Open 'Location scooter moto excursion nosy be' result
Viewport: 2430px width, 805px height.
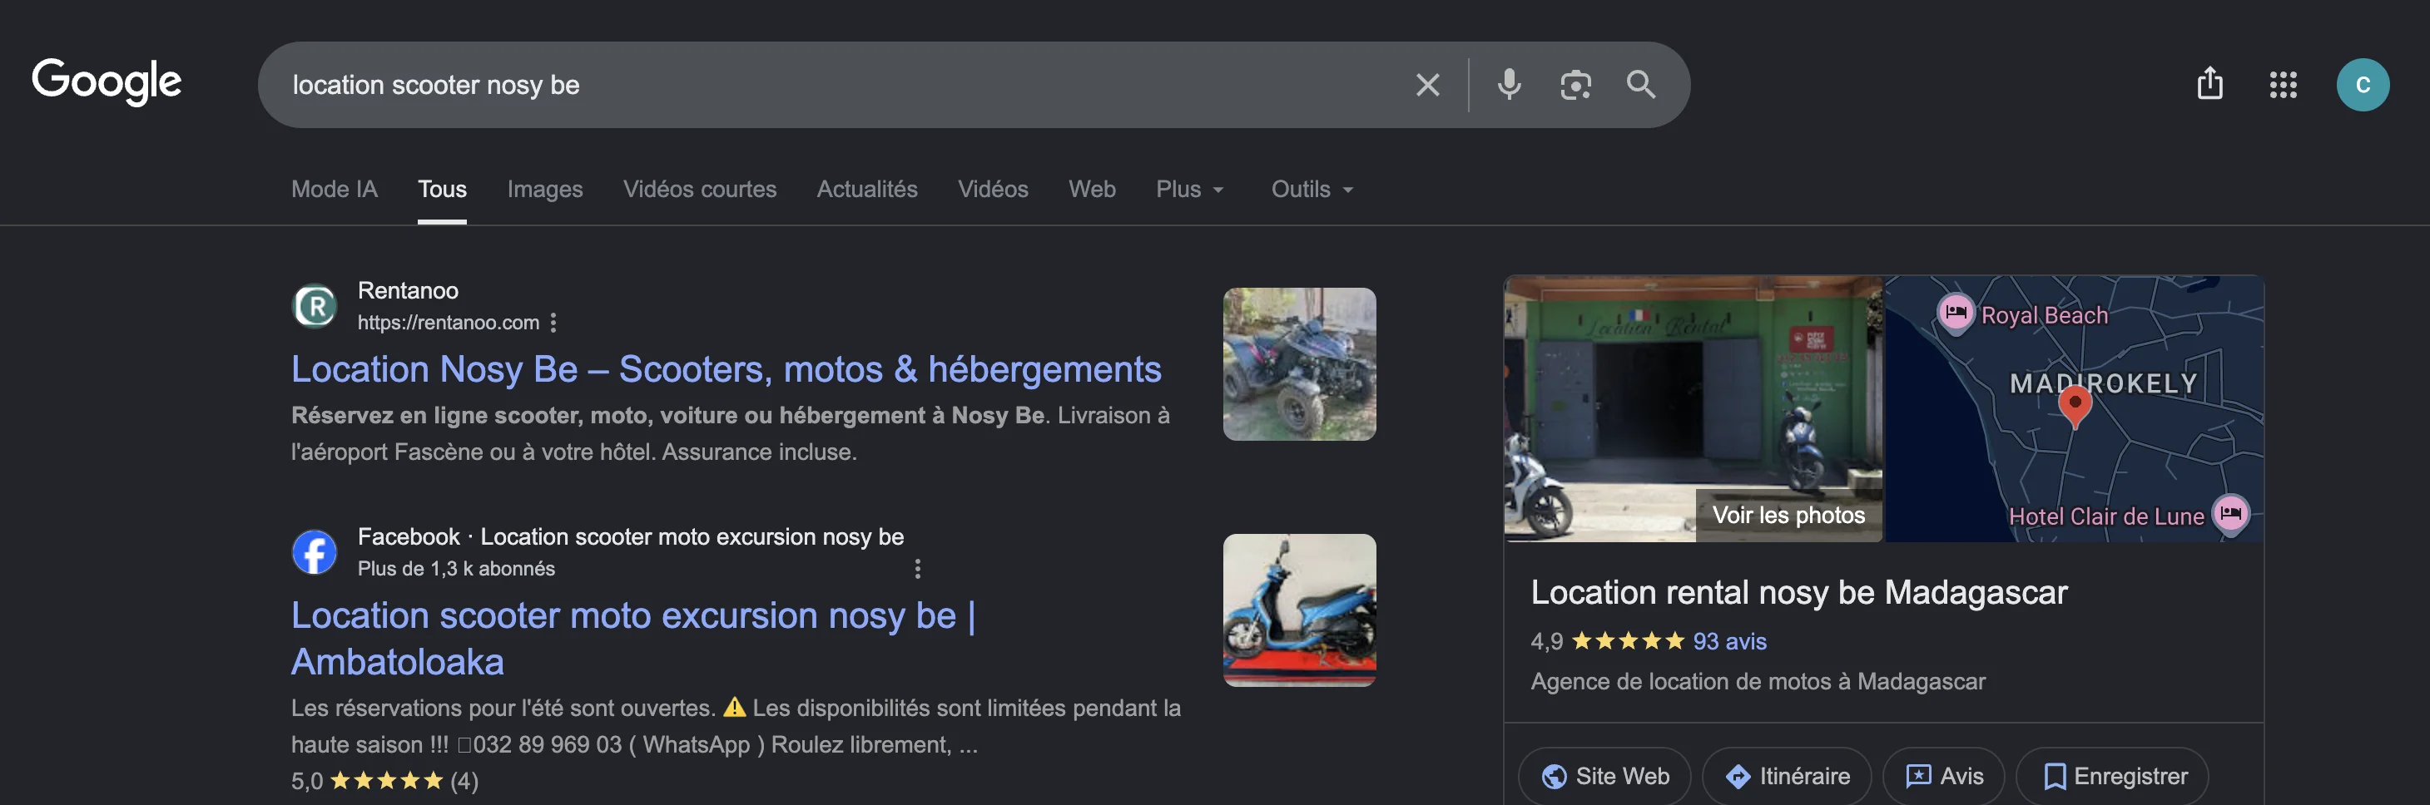[x=633, y=638]
